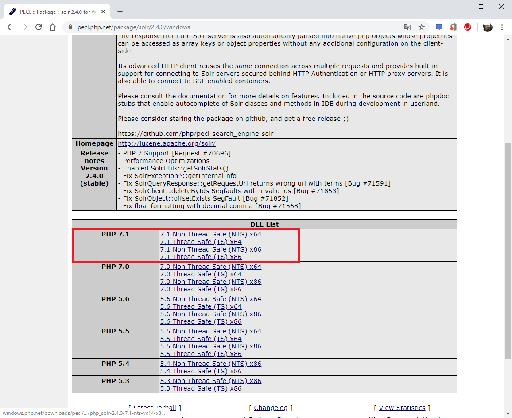The image size is (512, 418).
Task: Download 5.5 Non Thread Safe (NTS) x86
Action: (x=211, y=346)
